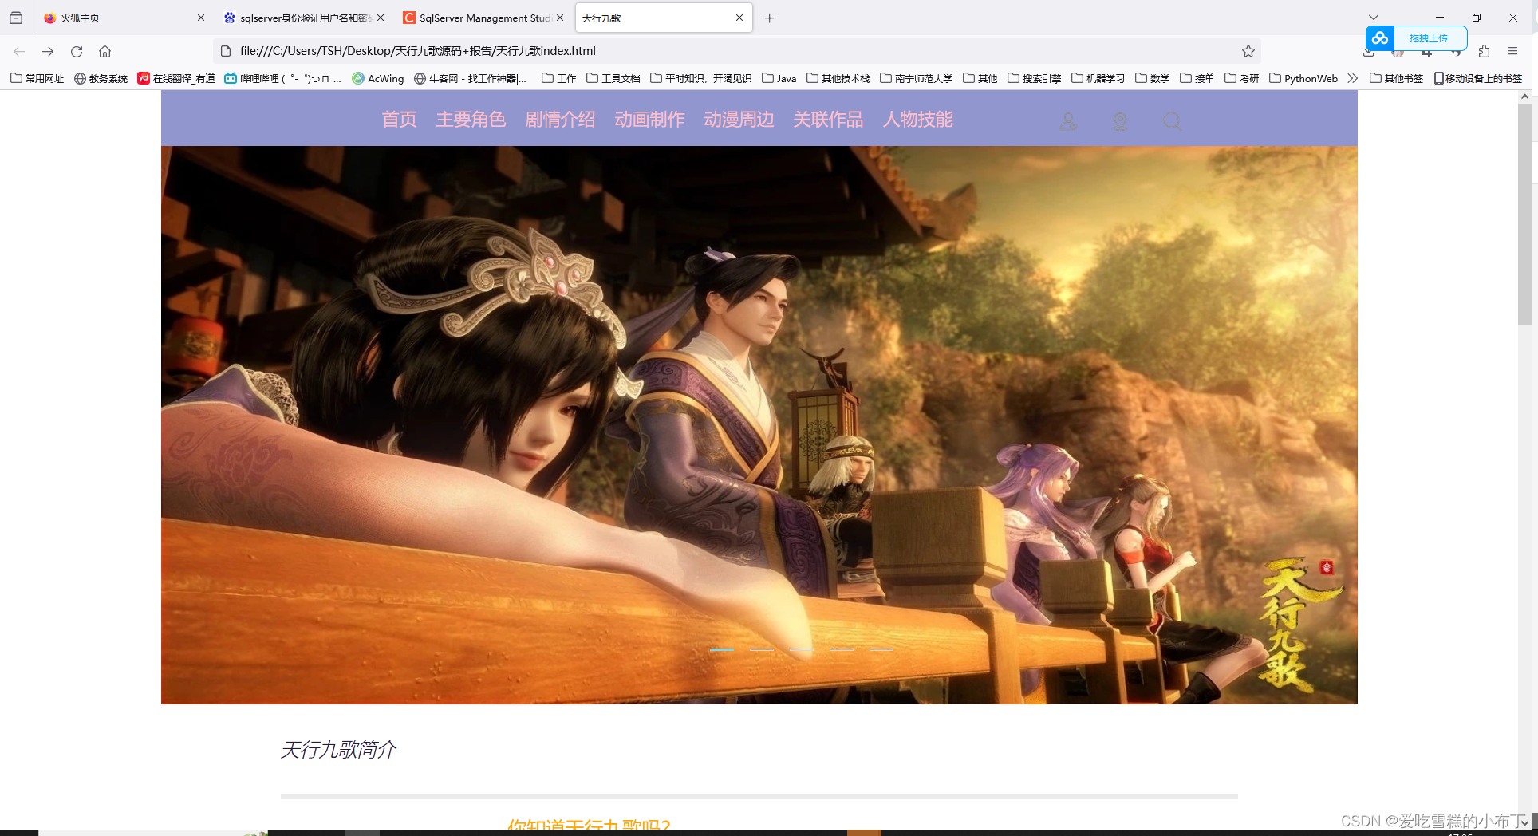Expand the 工作 bookmark folder

[558, 78]
